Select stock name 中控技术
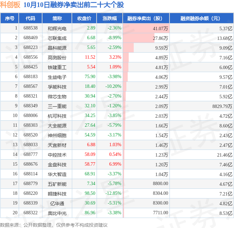 tap(57, 155)
